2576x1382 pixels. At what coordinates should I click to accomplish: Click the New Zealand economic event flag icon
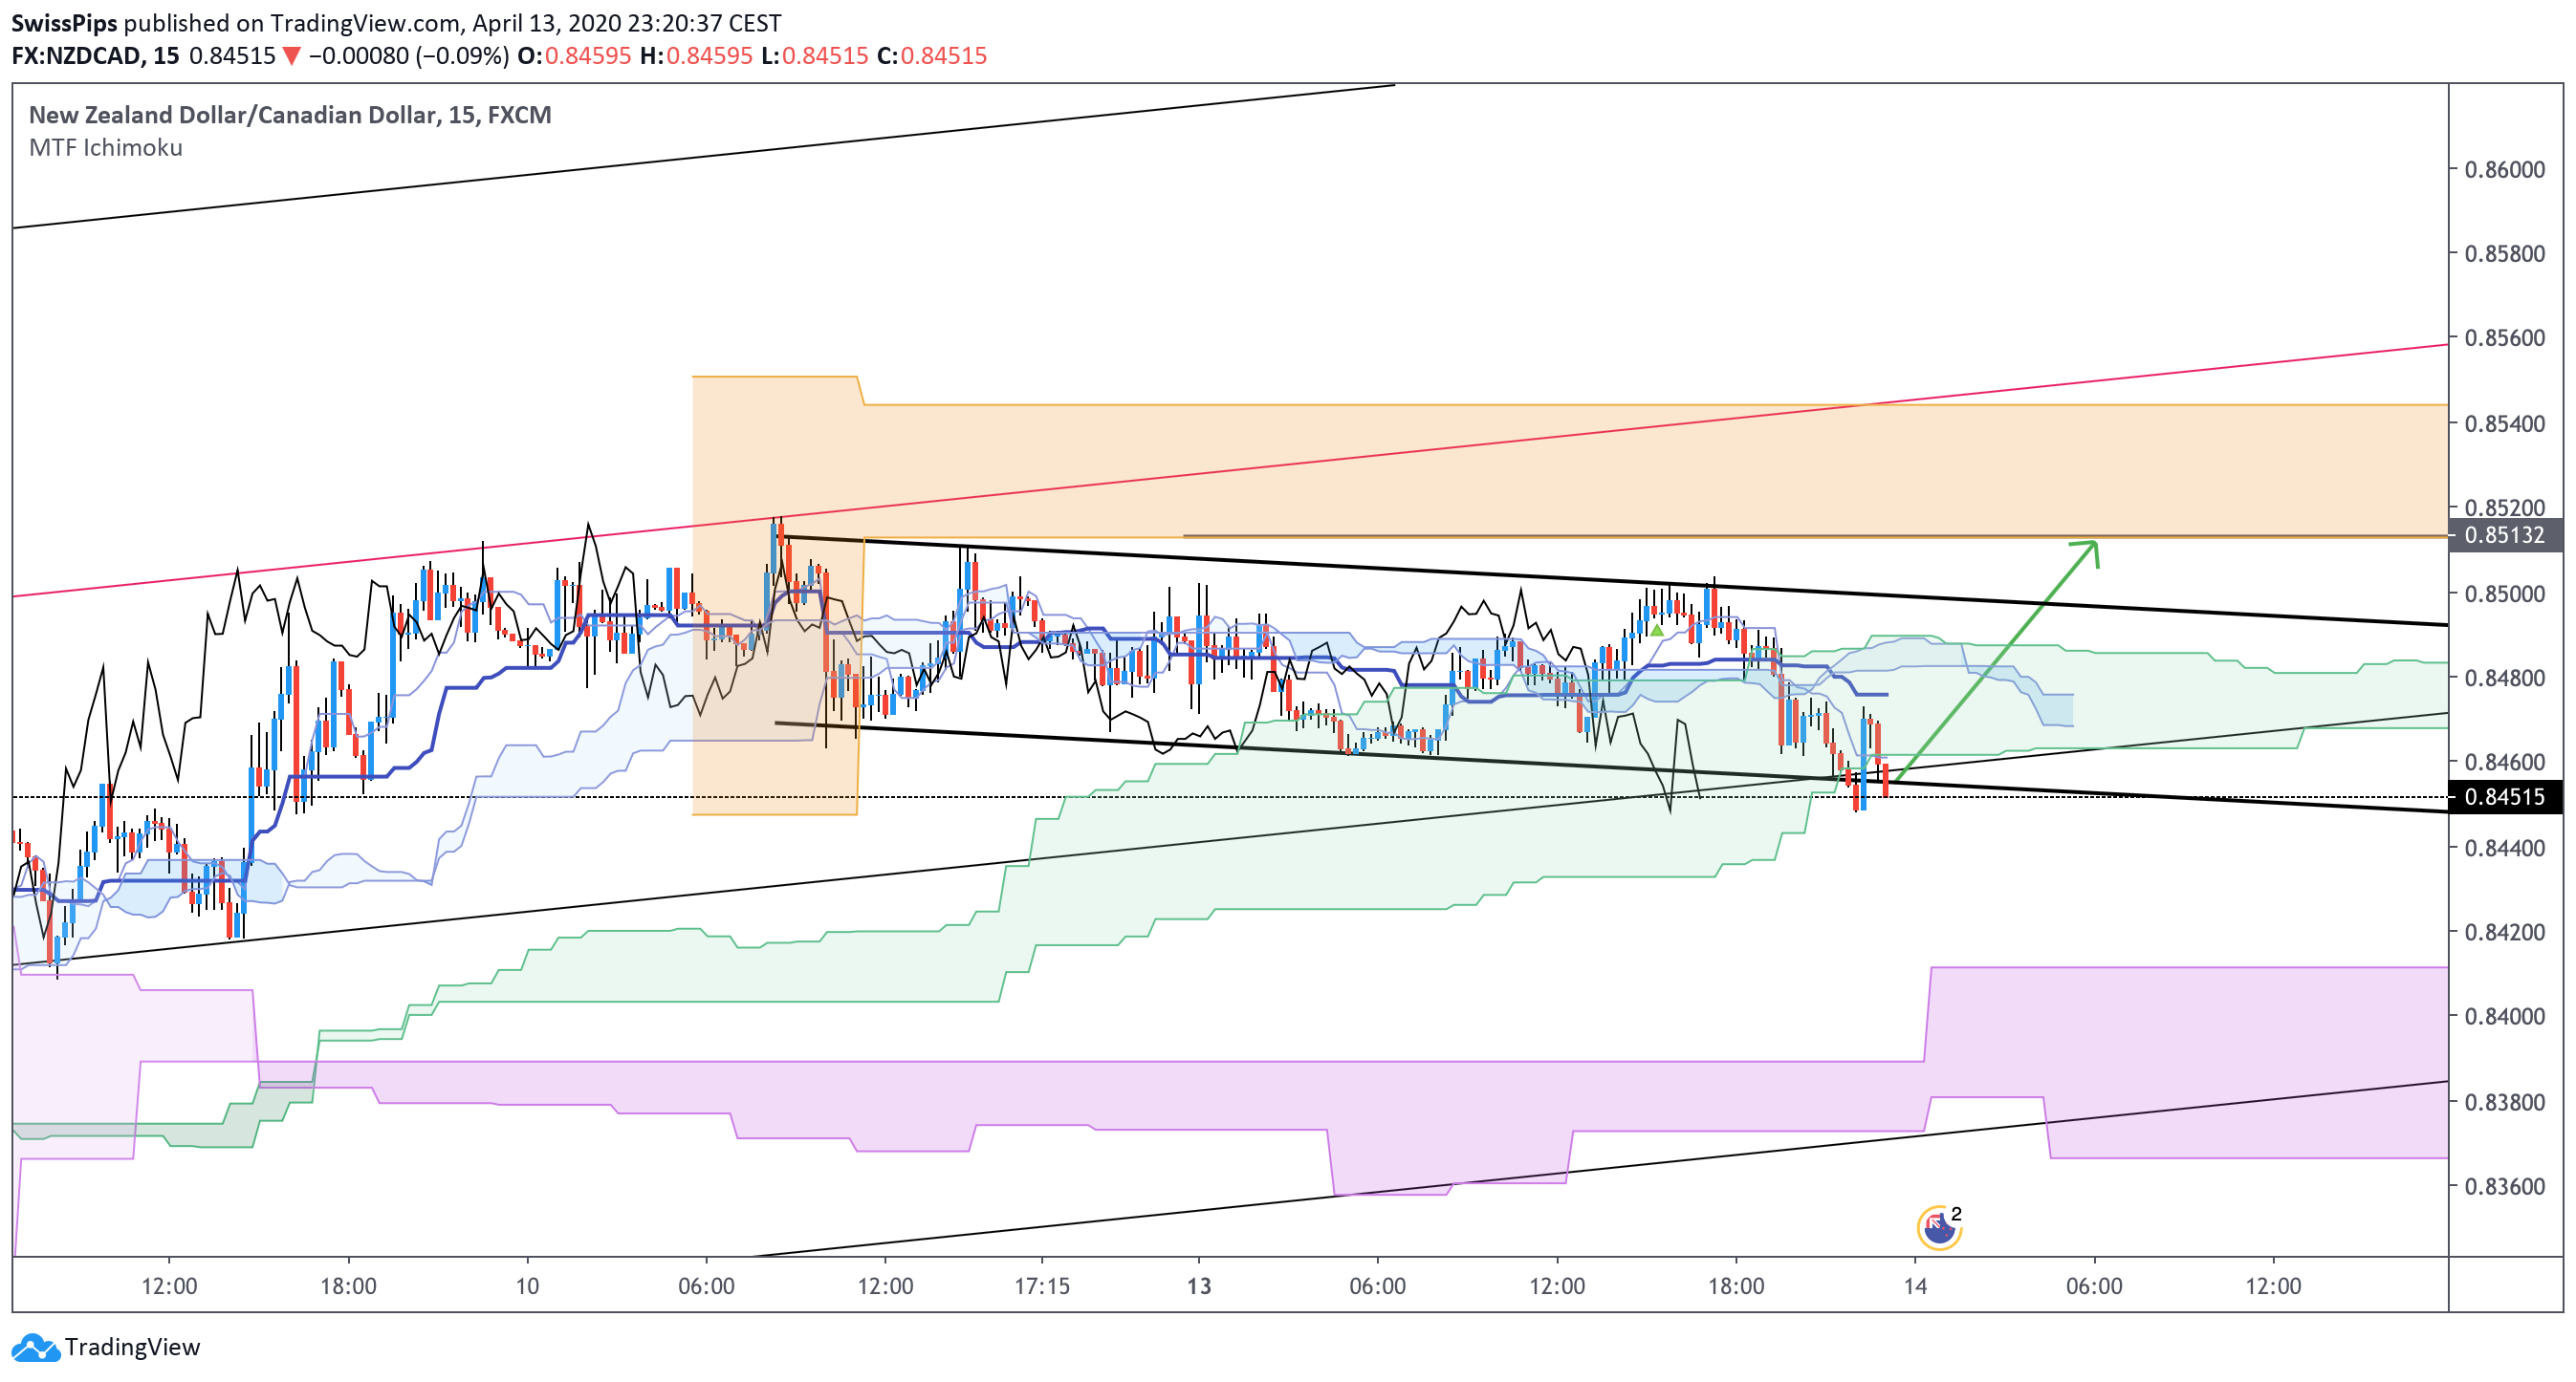tap(1939, 1228)
